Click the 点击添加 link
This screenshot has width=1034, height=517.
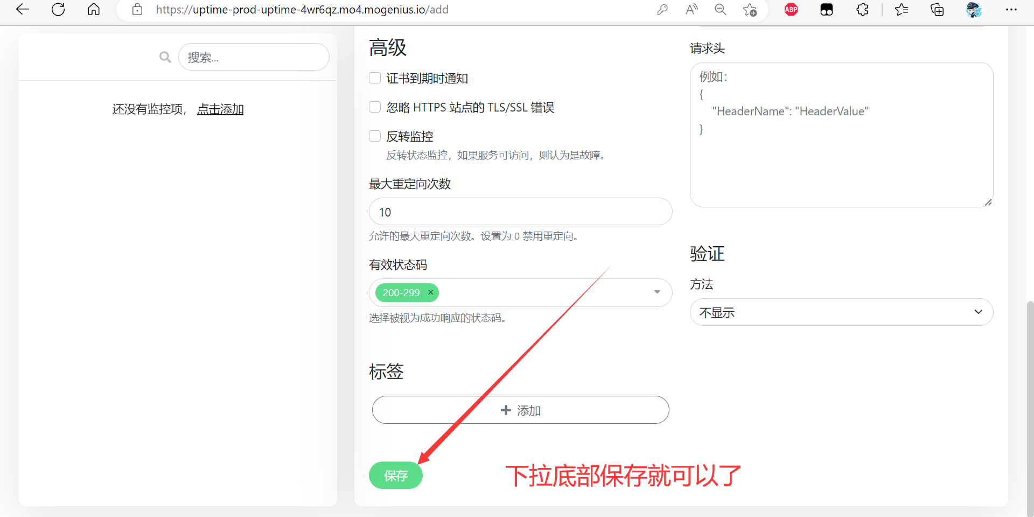[x=220, y=109]
